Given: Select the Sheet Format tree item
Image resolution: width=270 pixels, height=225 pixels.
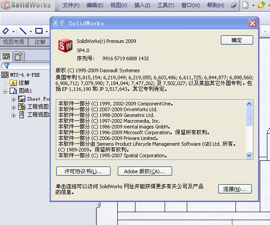Looking at the screenshot, I should tap(38, 99).
